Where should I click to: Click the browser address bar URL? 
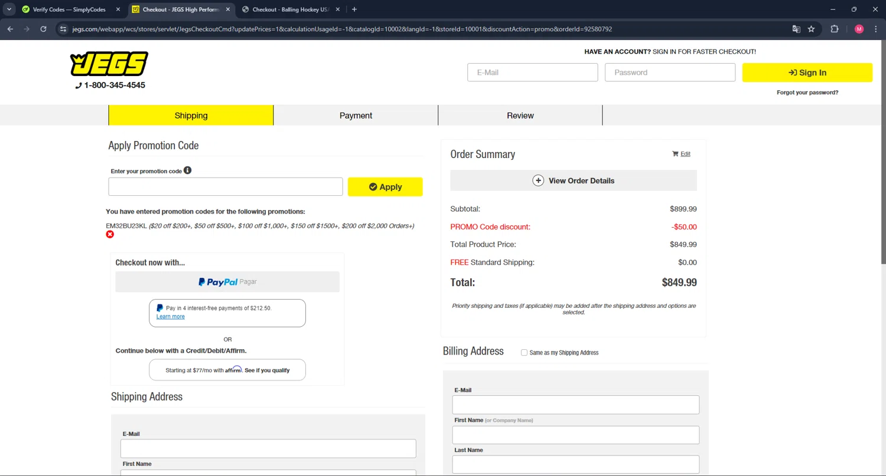pos(343,29)
